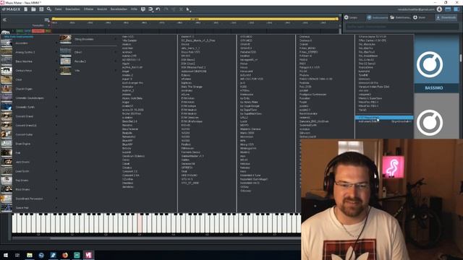Viewport: 463px width, 260px height.
Task: Switch to the Dateimanager tab
Action: coord(400,17)
